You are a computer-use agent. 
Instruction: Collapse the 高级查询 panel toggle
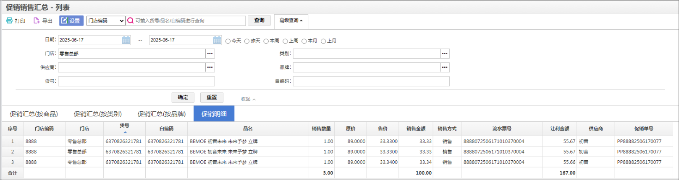[291, 21]
